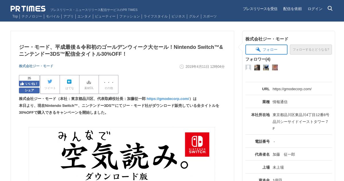Open the ビューティー category

coord(105,16)
